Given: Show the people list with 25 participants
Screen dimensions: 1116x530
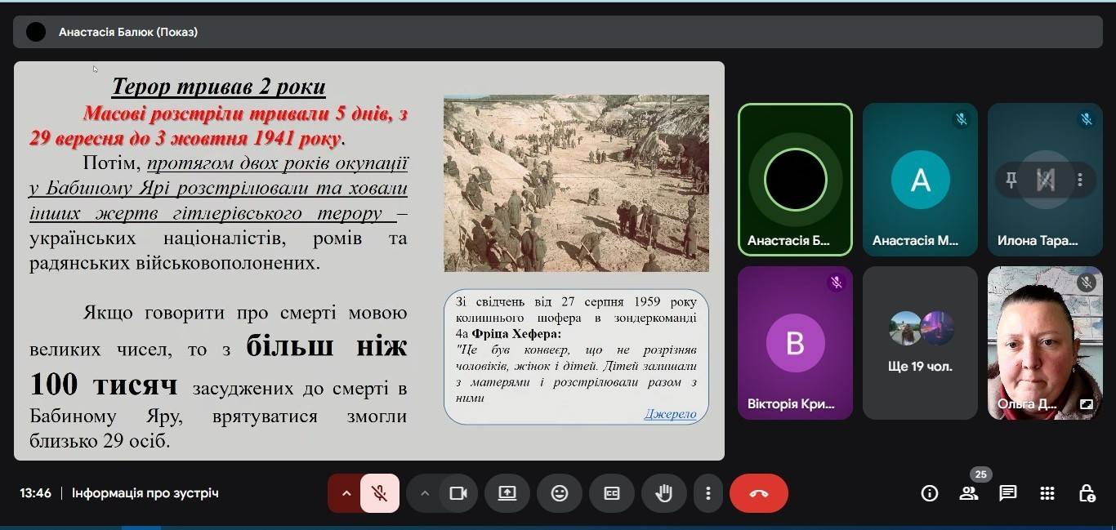Looking at the screenshot, I should click(x=969, y=493).
